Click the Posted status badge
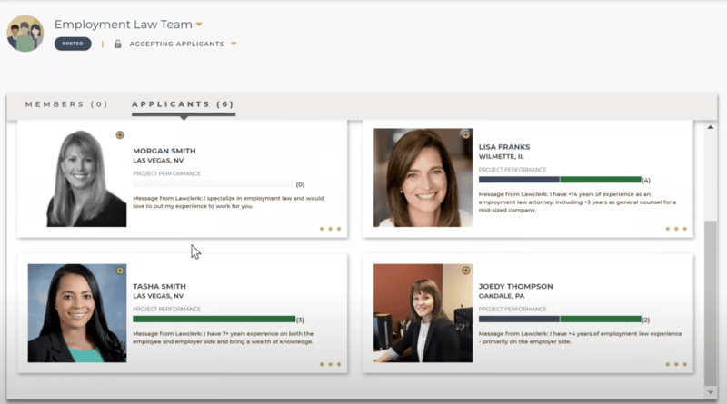 (73, 44)
